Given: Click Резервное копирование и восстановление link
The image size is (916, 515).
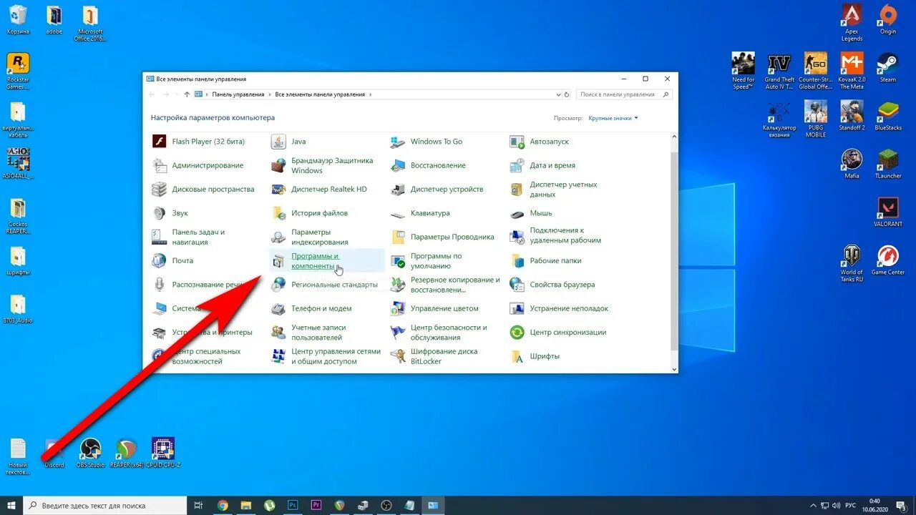Looking at the screenshot, I should tap(455, 285).
